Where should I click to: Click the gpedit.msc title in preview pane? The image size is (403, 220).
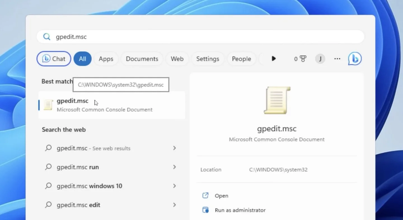(277, 129)
